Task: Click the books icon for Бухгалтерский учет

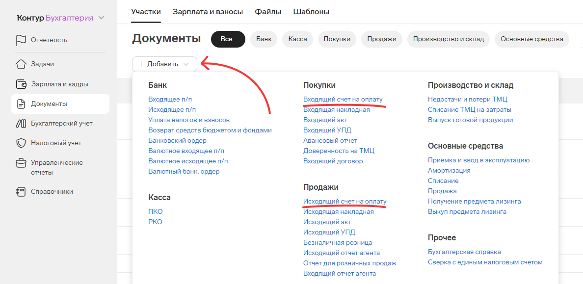Action: tap(21, 124)
